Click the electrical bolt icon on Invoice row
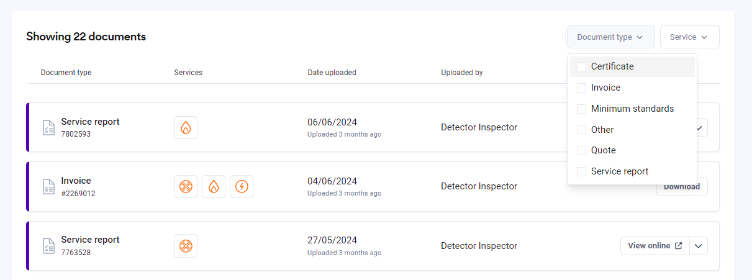This screenshot has height=280, width=752. [x=242, y=186]
